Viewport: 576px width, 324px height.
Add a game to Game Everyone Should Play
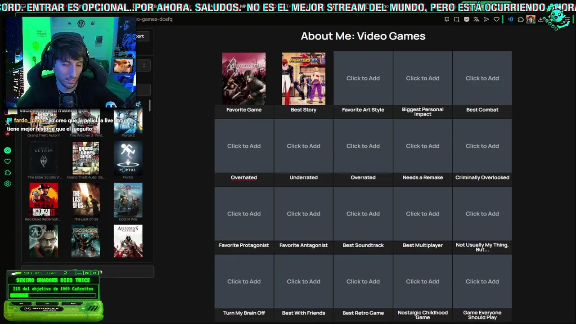pos(482,281)
